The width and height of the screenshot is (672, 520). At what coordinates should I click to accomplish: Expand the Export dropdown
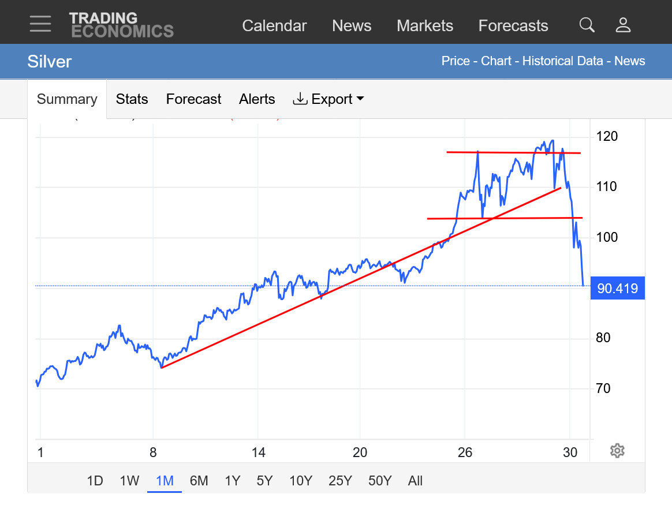(x=329, y=99)
